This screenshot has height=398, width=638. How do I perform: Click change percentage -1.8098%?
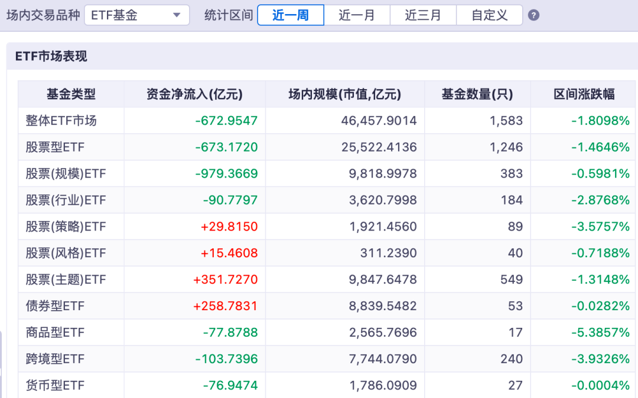tap(601, 121)
